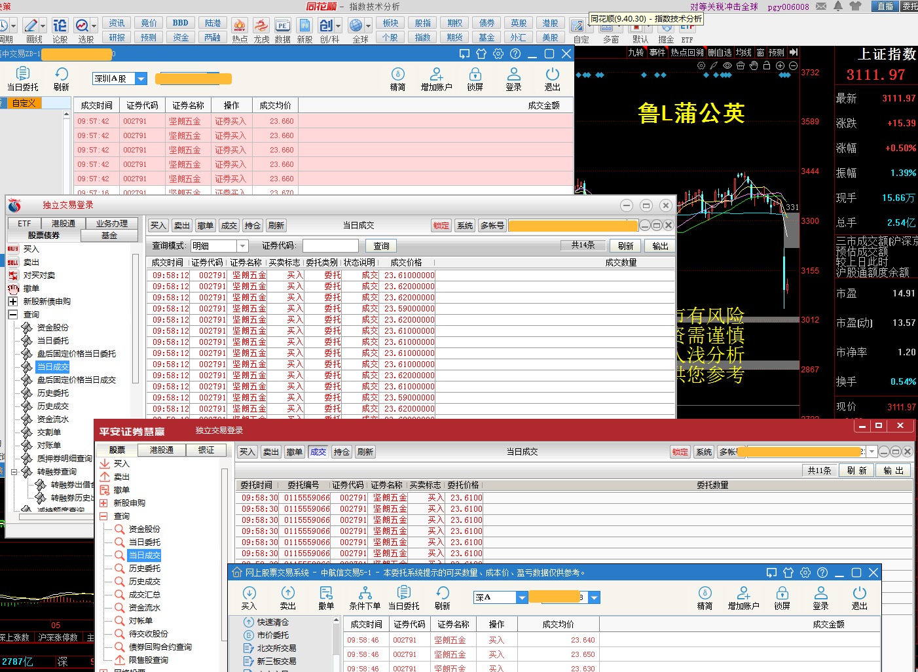Open 快速清仓 in 中航信交易 side list
918x672 pixels.
click(x=273, y=622)
